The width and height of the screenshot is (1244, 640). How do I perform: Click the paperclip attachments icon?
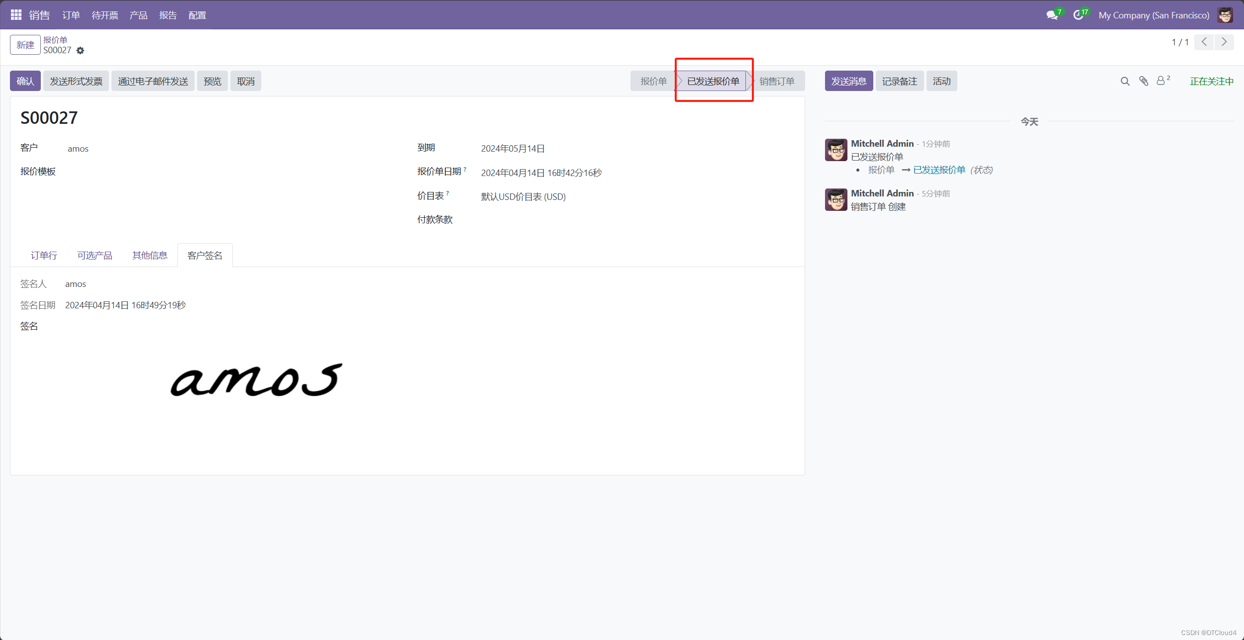(x=1143, y=81)
